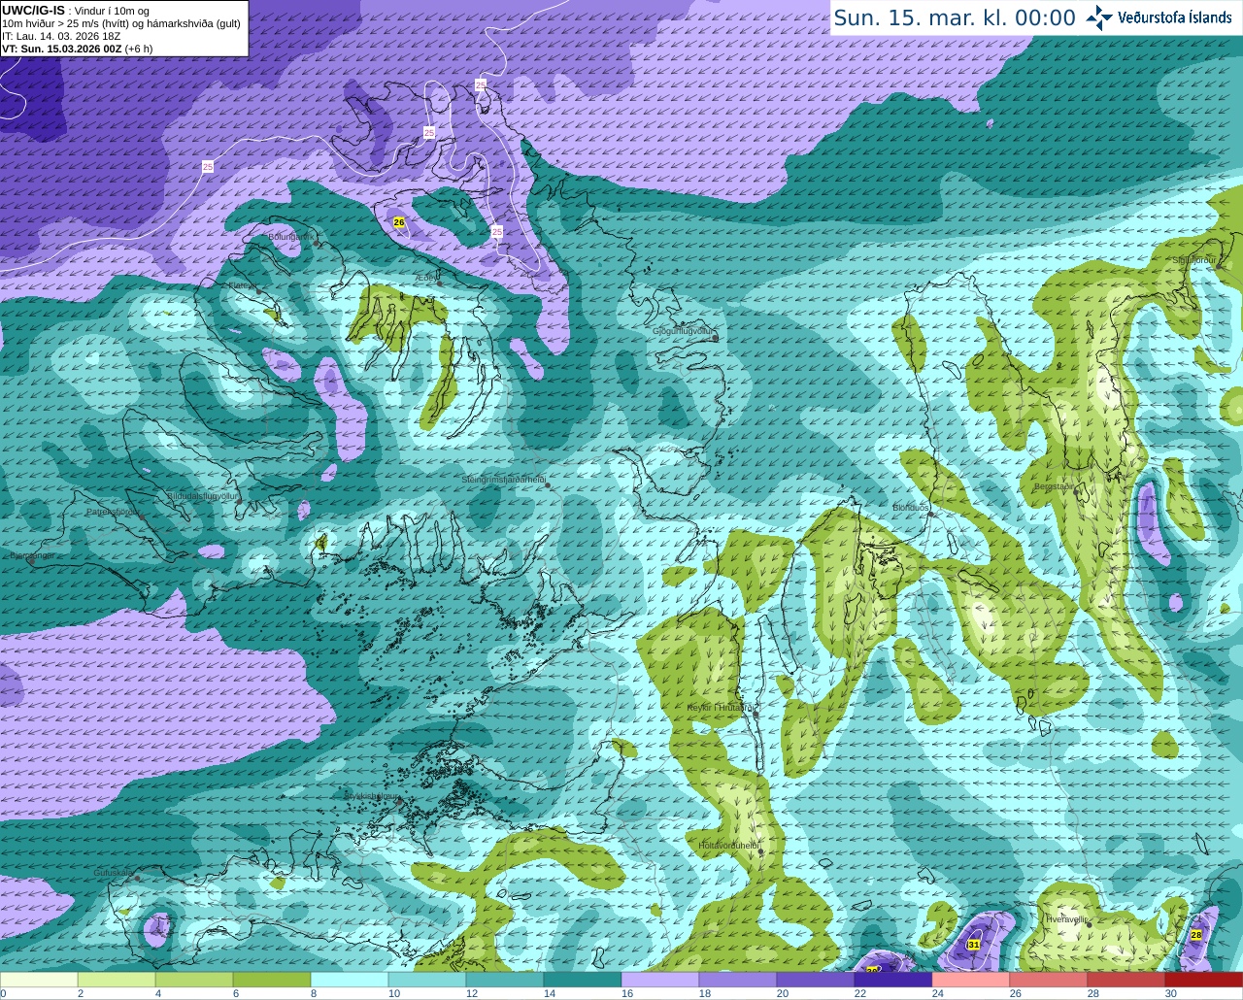This screenshot has height=1000, width=1243.
Task: Click the yellow gust marker labeled 28
Action: pyautogui.click(x=1196, y=934)
